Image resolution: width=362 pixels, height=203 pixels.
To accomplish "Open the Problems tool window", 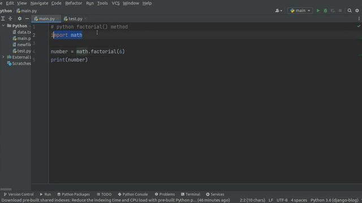I will 165,194.
